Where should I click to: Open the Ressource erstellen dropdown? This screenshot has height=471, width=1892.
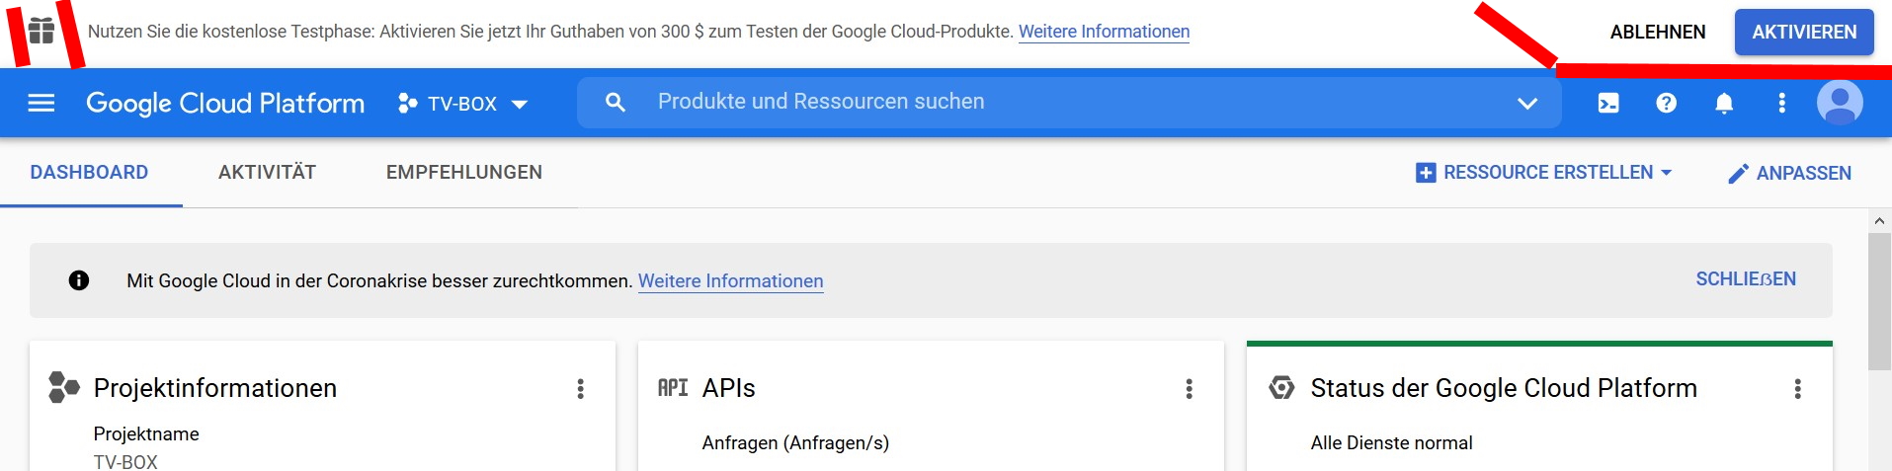pos(1544,173)
